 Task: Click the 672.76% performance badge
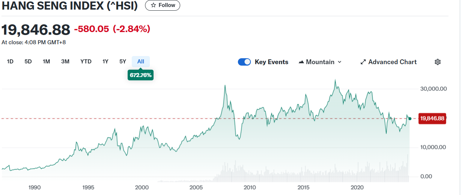(141, 75)
